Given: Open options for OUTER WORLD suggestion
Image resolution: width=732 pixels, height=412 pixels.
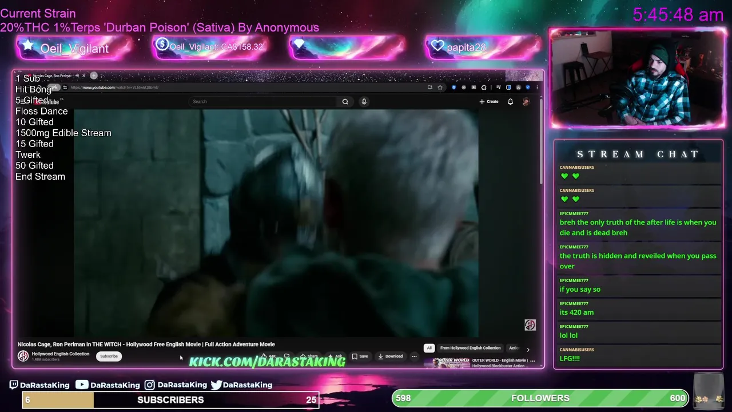Looking at the screenshot, I should pyautogui.click(x=532, y=360).
